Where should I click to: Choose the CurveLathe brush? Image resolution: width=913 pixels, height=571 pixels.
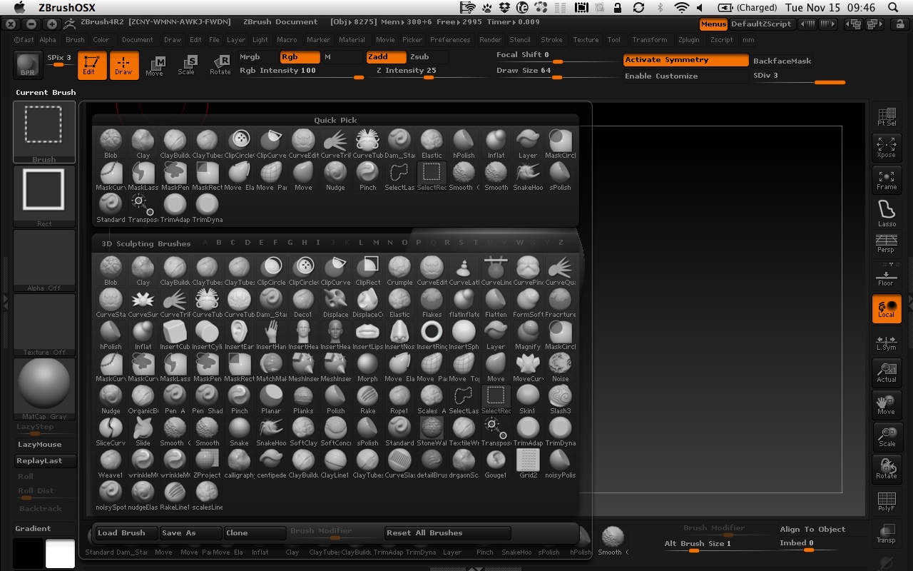[464, 271]
